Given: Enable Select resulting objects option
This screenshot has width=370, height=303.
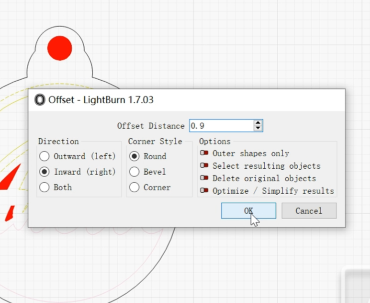Looking at the screenshot, I should 204,166.
